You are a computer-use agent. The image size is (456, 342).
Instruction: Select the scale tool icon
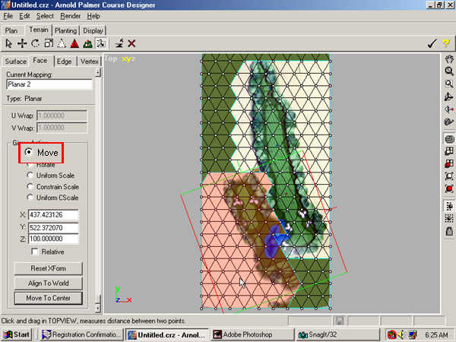(x=49, y=43)
